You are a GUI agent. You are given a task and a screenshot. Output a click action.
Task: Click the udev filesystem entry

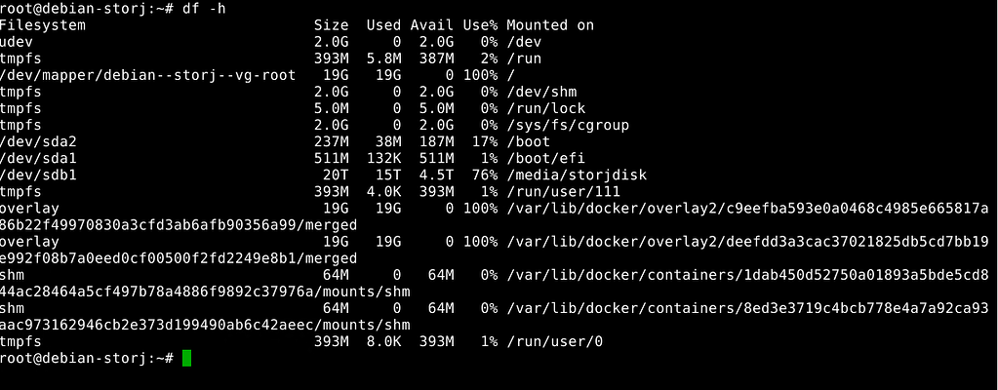pyautogui.click(x=17, y=42)
